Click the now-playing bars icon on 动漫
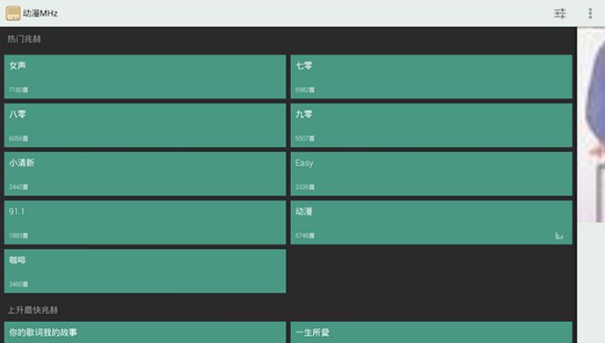The height and width of the screenshot is (343, 605). [558, 236]
